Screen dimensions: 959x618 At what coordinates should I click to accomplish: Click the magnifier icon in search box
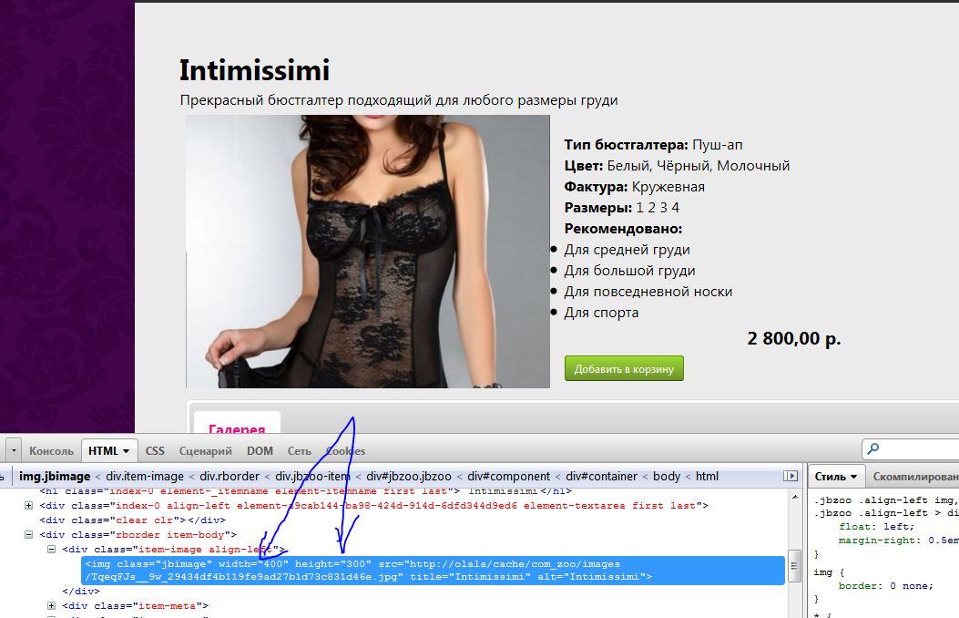click(x=873, y=449)
